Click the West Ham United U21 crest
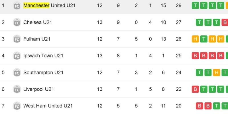Viewport: 228px width, 114px height. [x=17, y=106]
